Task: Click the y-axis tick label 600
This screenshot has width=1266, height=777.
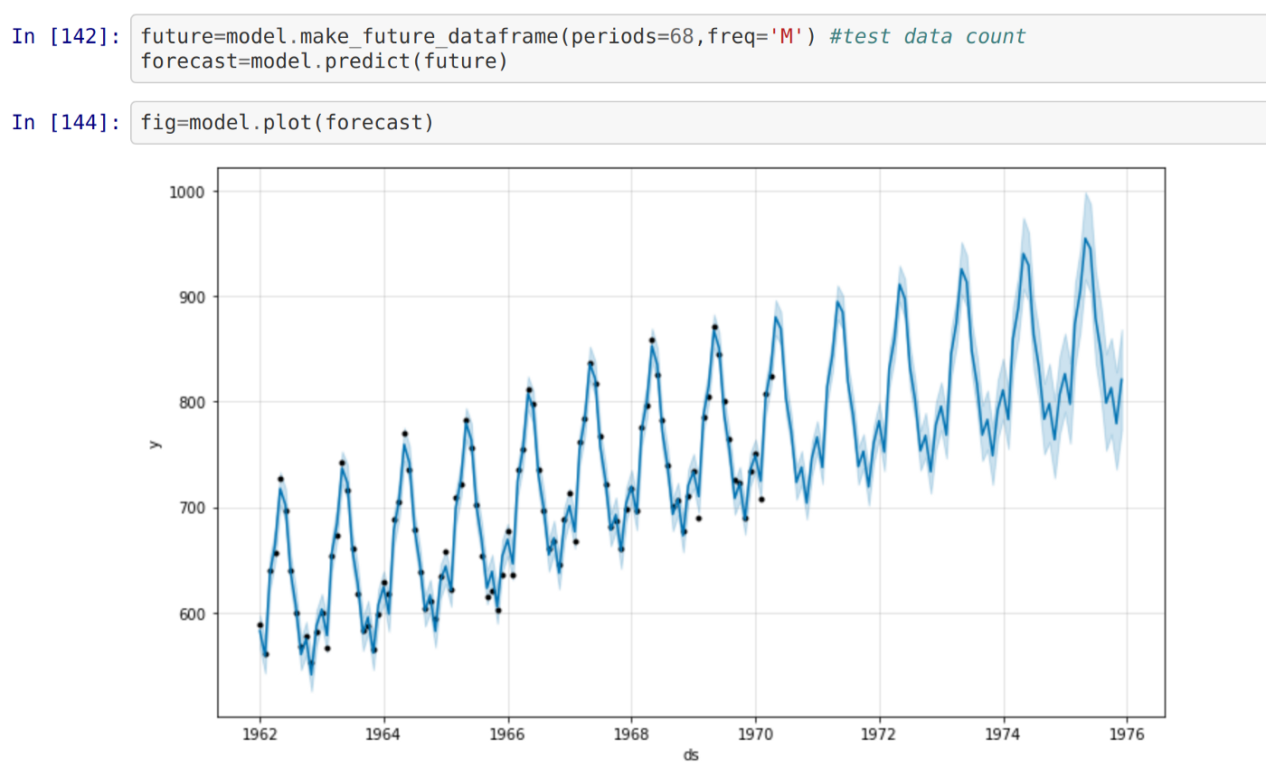Action: click(x=190, y=613)
